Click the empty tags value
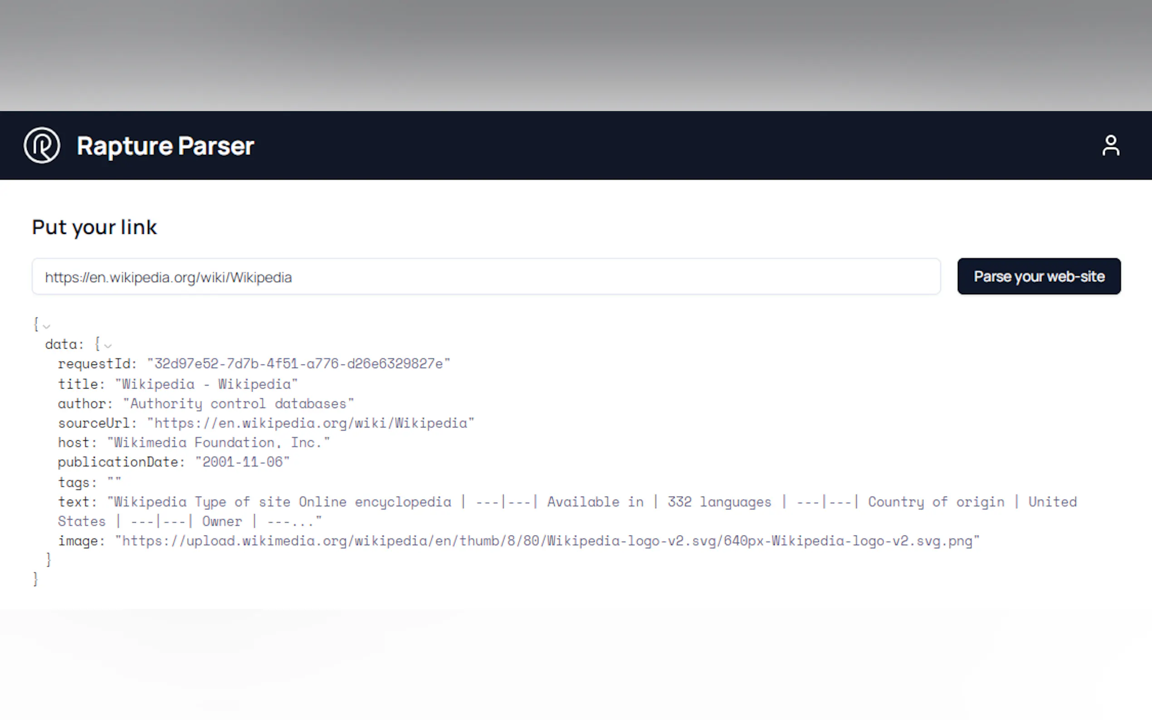1152x720 pixels. coord(114,482)
